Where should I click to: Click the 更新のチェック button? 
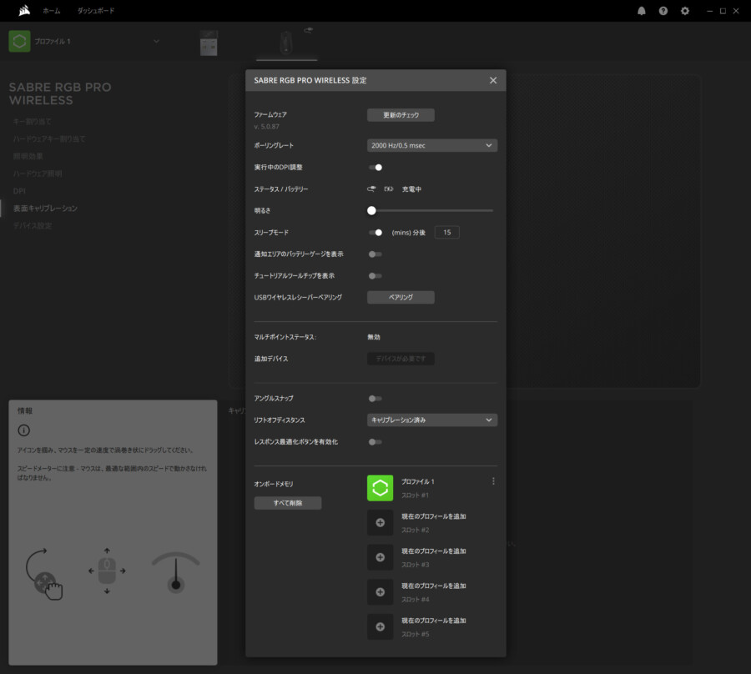401,115
